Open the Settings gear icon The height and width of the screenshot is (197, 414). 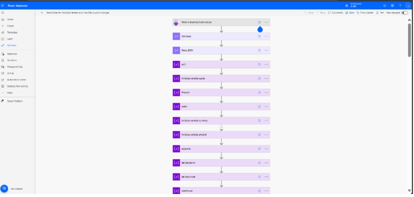pyautogui.click(x=392, y=5)
